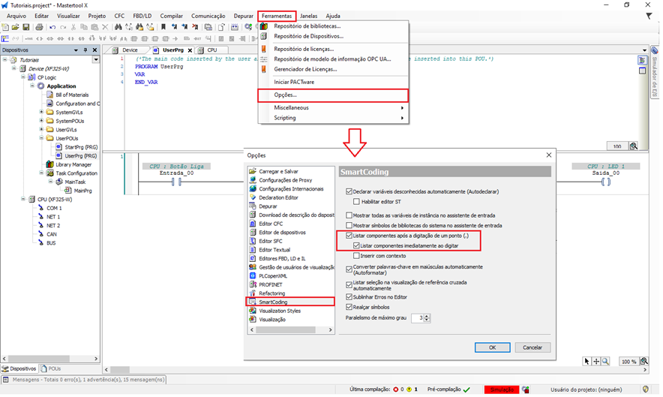
Task: Close the UserPrg editor tab
Action: coord(190,50)
